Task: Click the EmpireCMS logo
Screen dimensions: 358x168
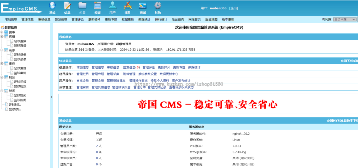Action: [x=21, y=8]
